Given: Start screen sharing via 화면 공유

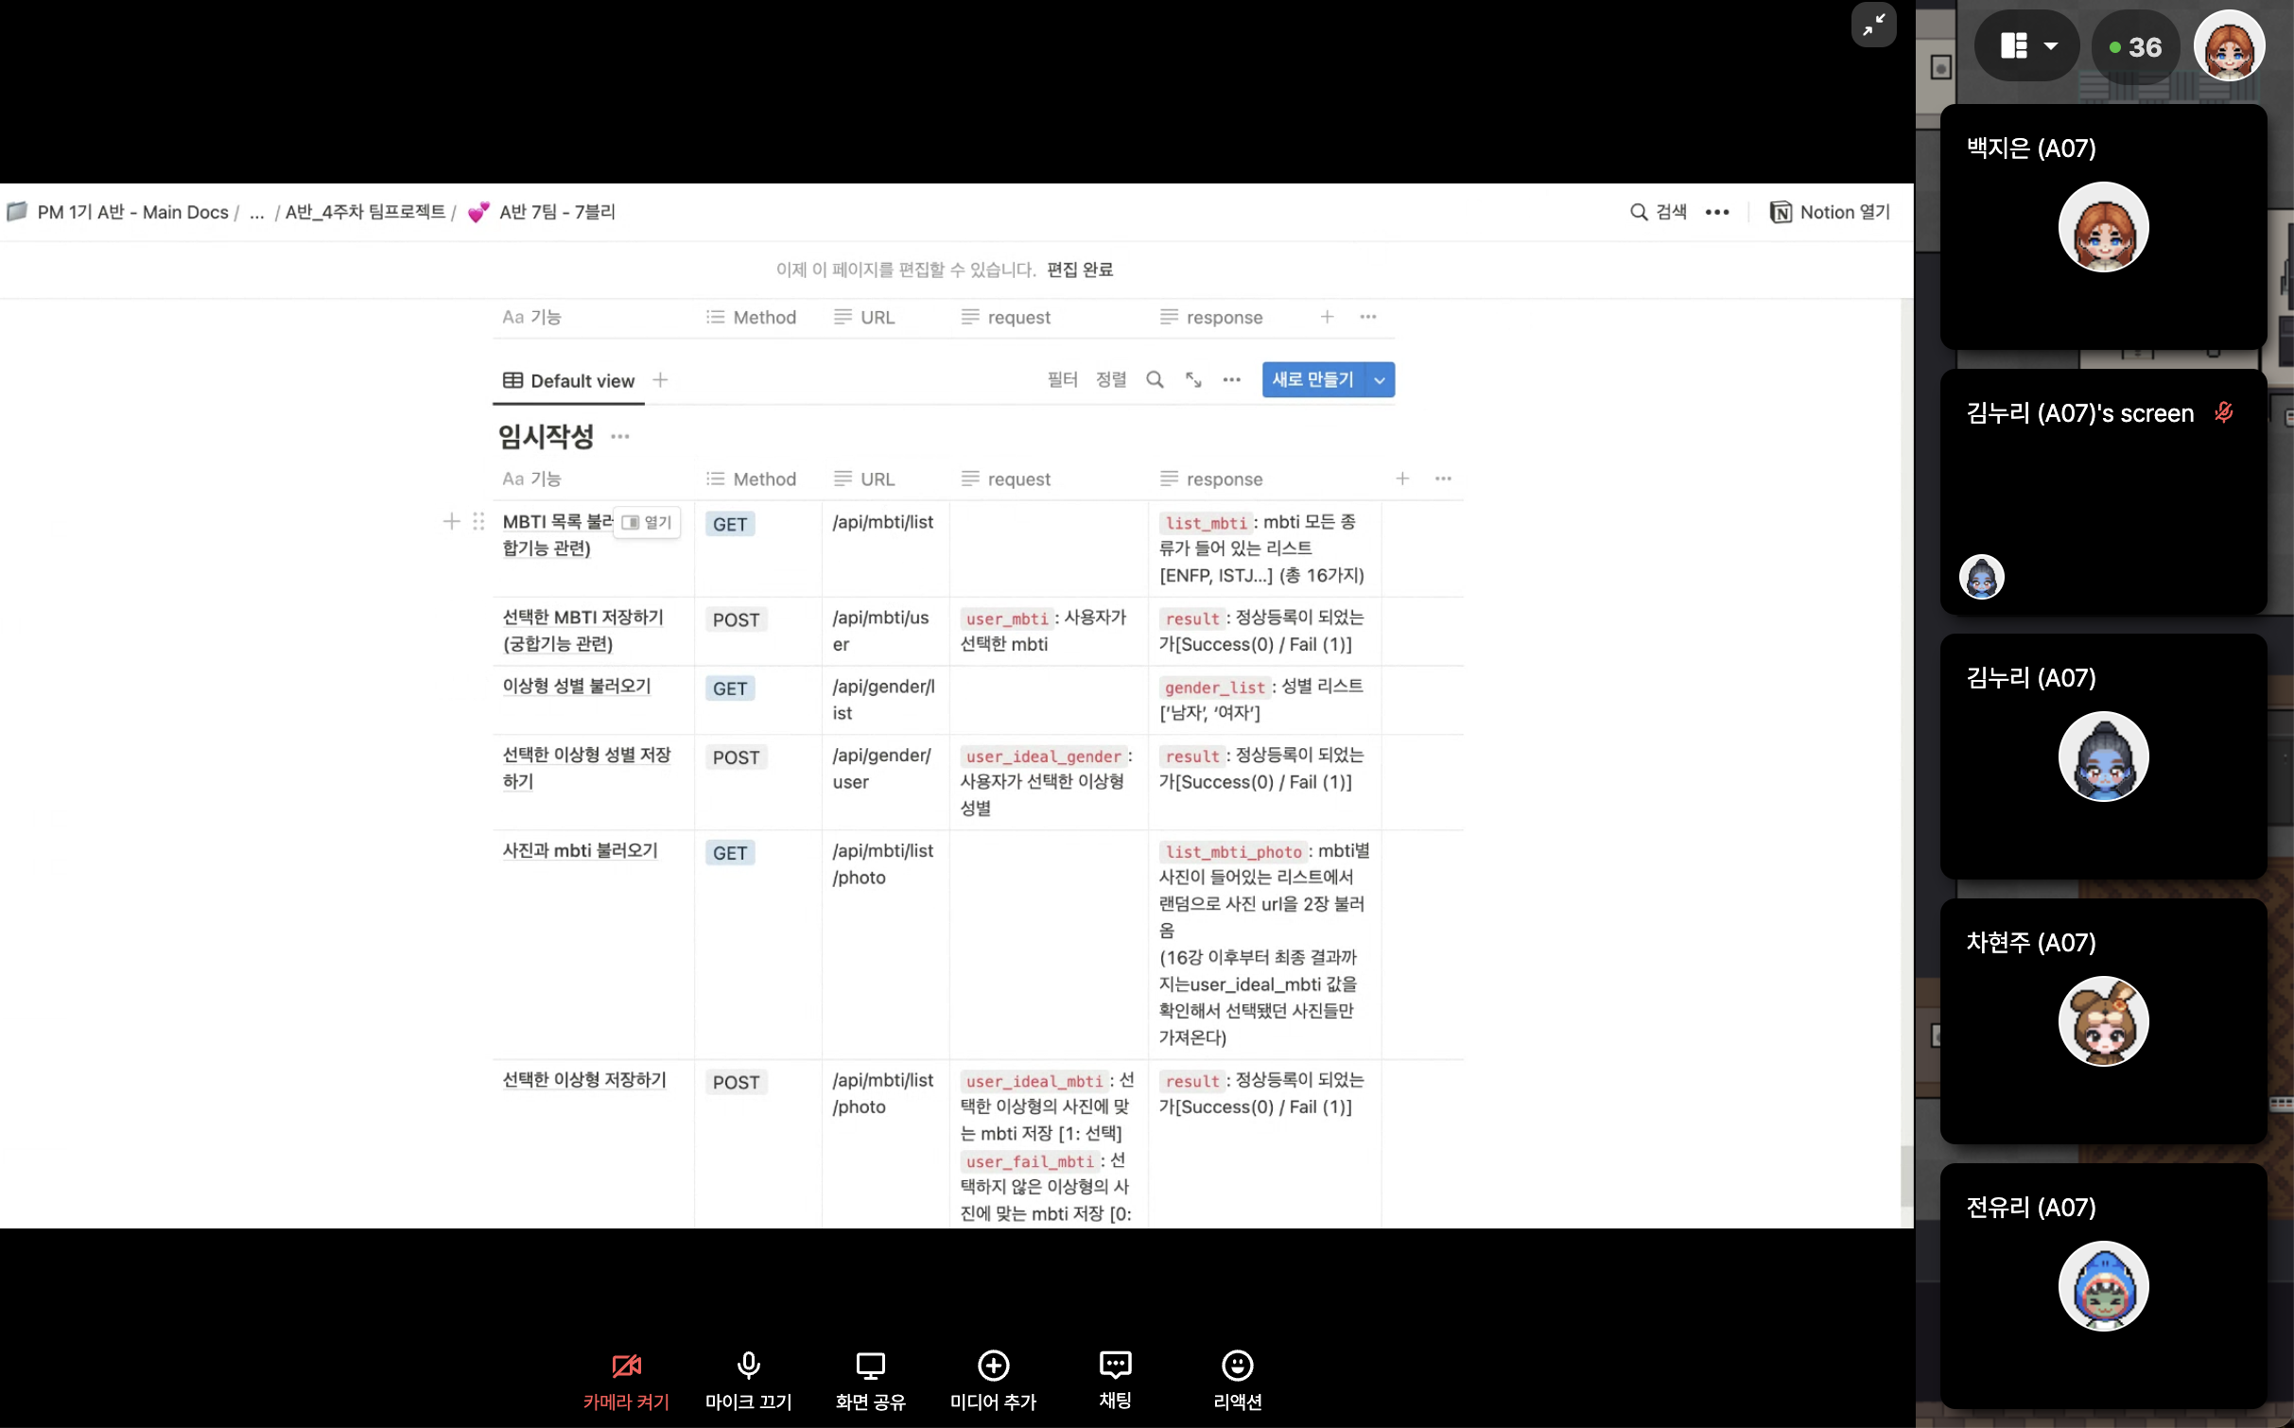Looking at the screenshot, I should click(x=870, y=1380).
